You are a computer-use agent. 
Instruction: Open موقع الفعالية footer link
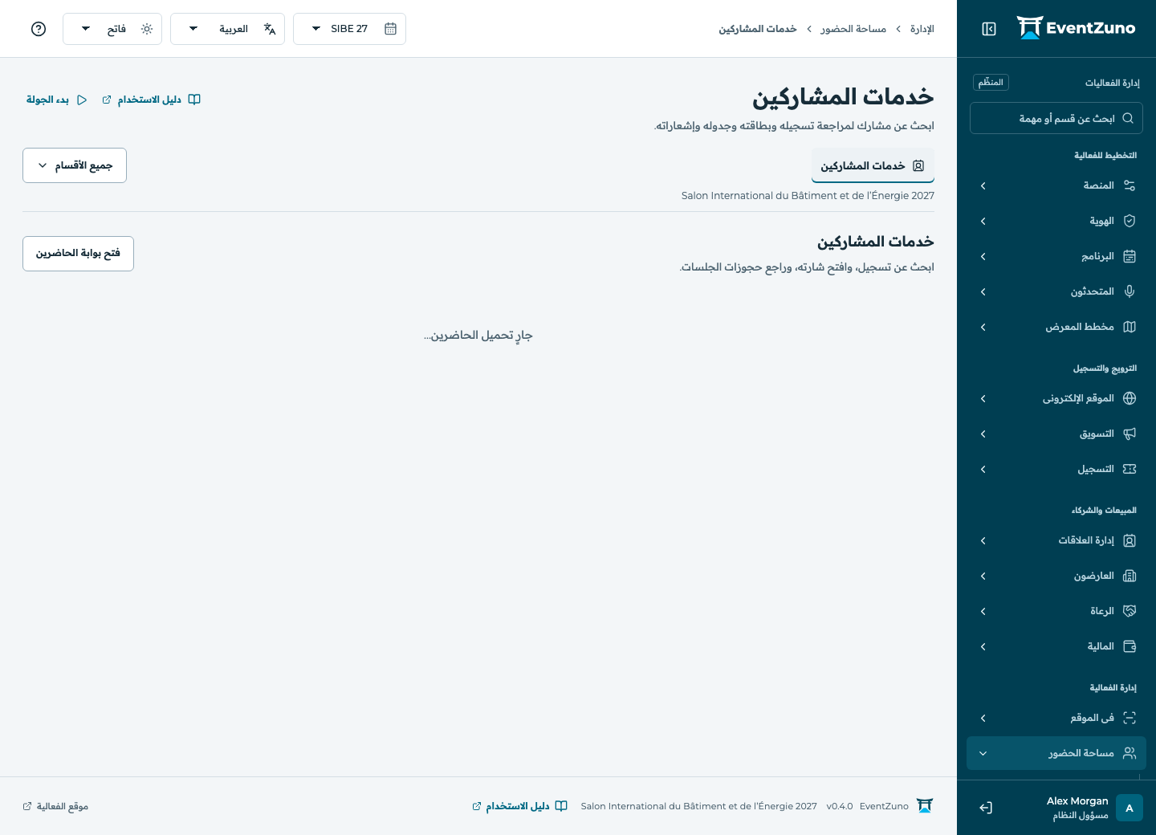pyautogui.click(x=55, y=806)
